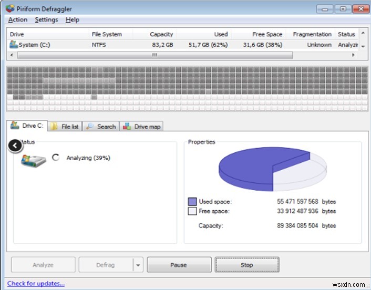Click the Analyzing (39%) status text
The image size is (371, 290).
(88, 158)
